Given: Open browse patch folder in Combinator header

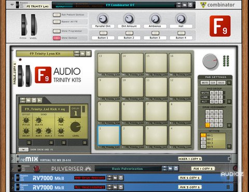Looking at the screenshot, I should click(x=185, y=5).
